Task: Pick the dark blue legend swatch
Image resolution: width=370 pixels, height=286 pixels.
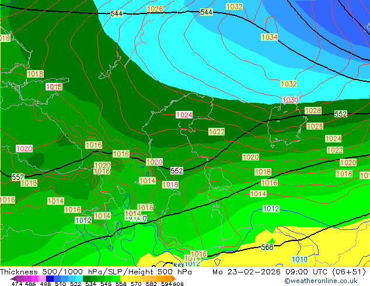Action: tap(50, 278)
